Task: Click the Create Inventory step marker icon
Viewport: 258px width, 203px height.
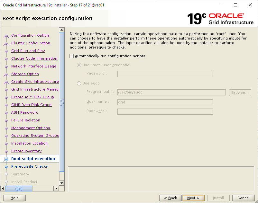Action: pyautogui.click(x=6, y=151)
